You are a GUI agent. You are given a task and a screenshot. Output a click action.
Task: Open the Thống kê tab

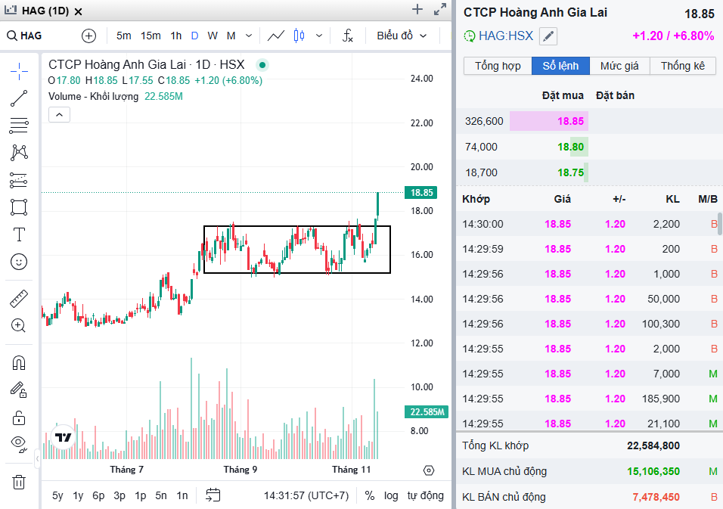pyautogui.click(x=682, y=66)
